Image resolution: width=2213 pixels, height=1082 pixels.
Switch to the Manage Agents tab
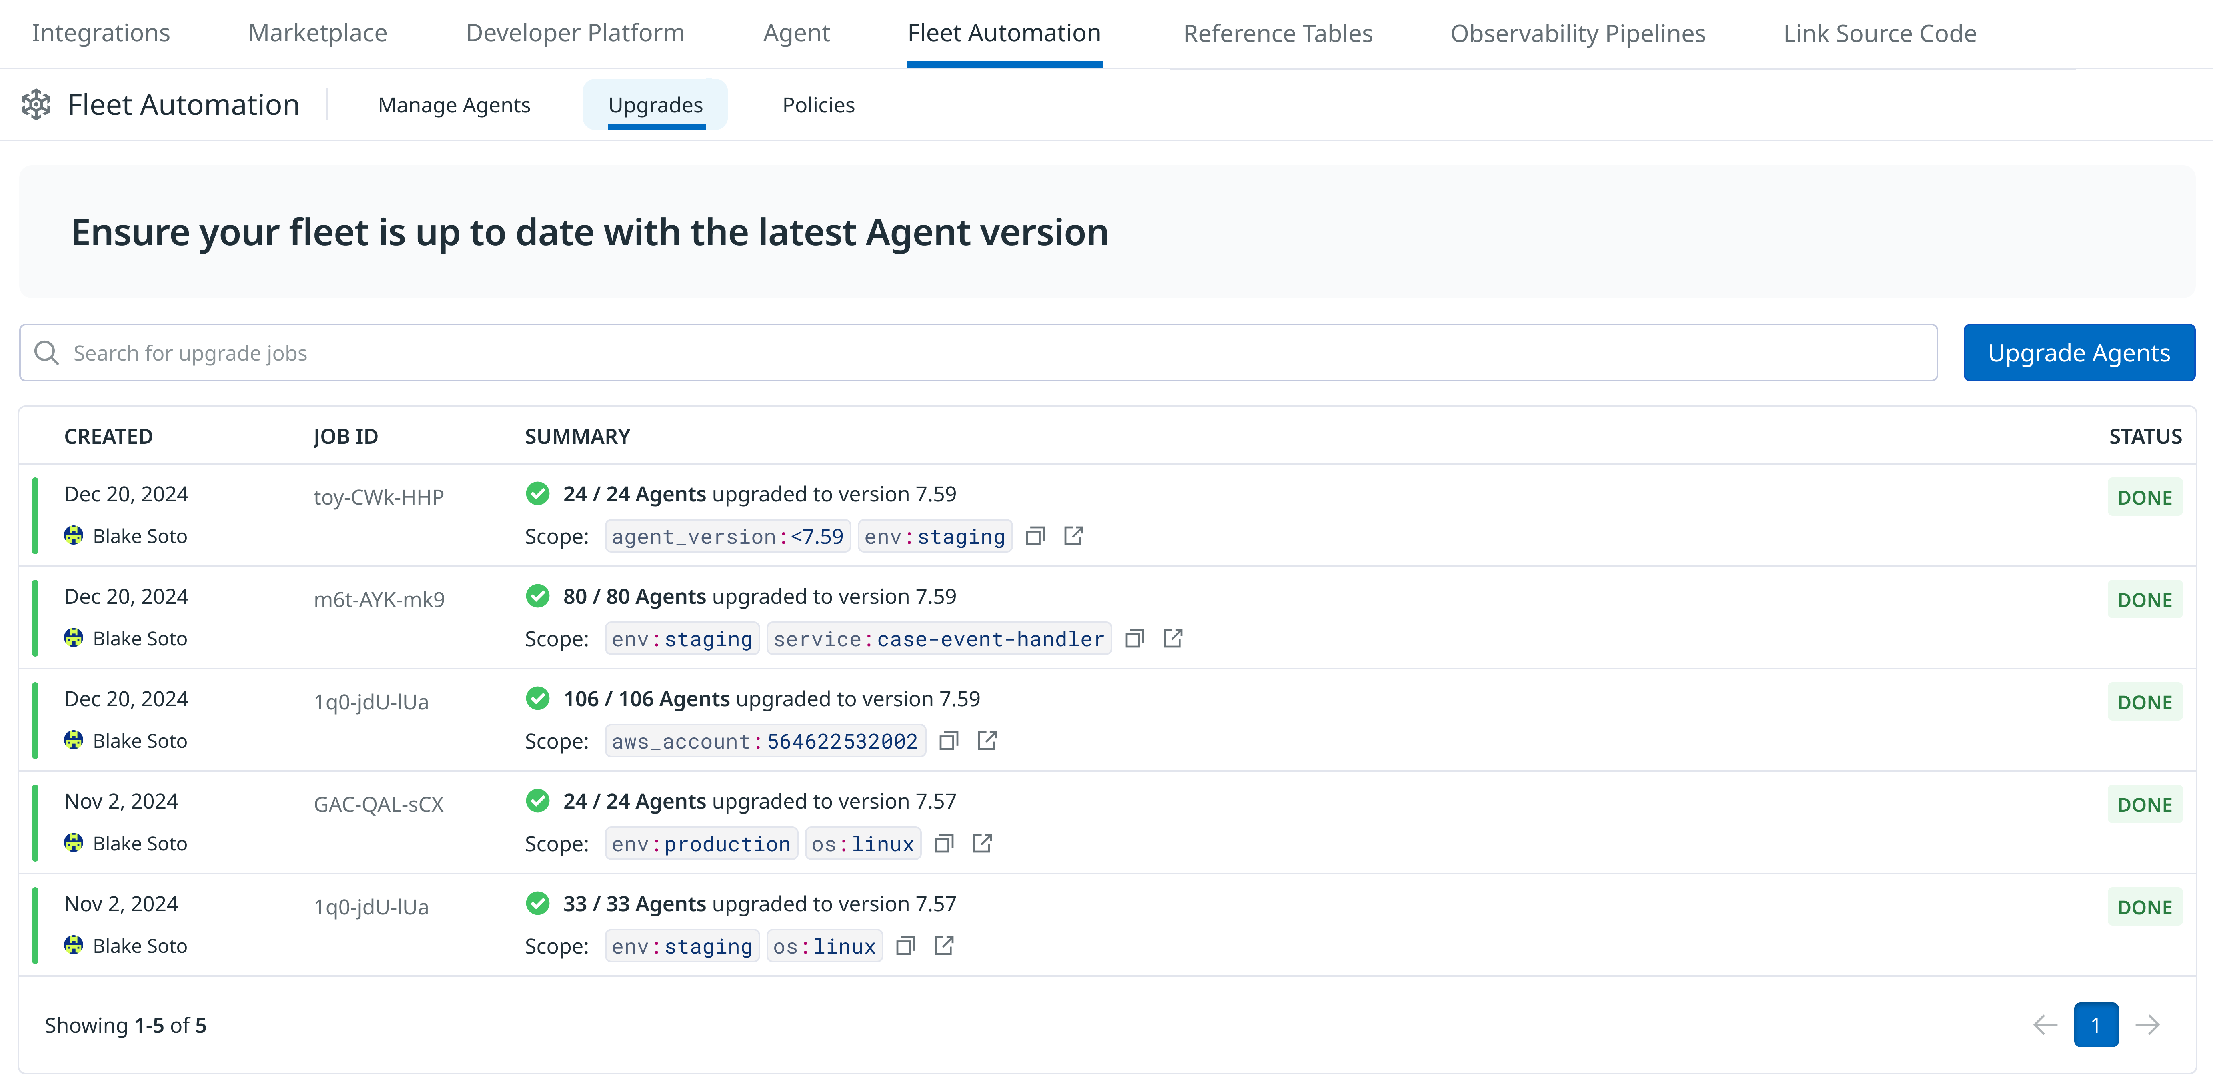(454, 104)
